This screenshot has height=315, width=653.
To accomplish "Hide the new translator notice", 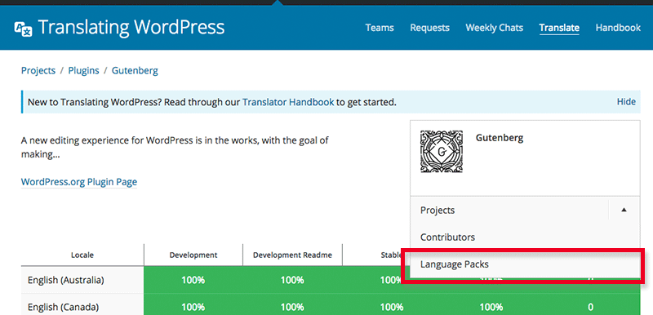I will (626, 101).
